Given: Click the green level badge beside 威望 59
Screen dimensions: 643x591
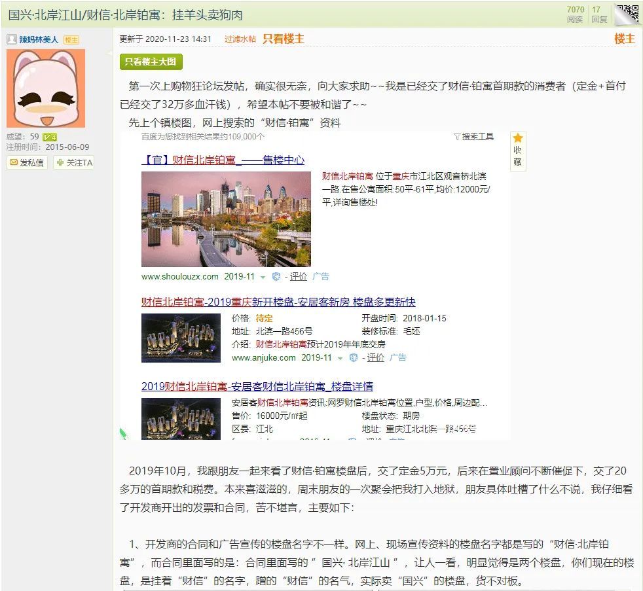Looking at the screenshot, I should click(x=50, y=137).
